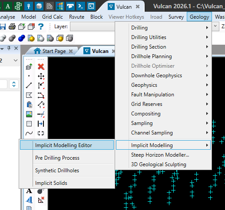
Task: Click the yellow sphere with grid icon
Action: 31,38
